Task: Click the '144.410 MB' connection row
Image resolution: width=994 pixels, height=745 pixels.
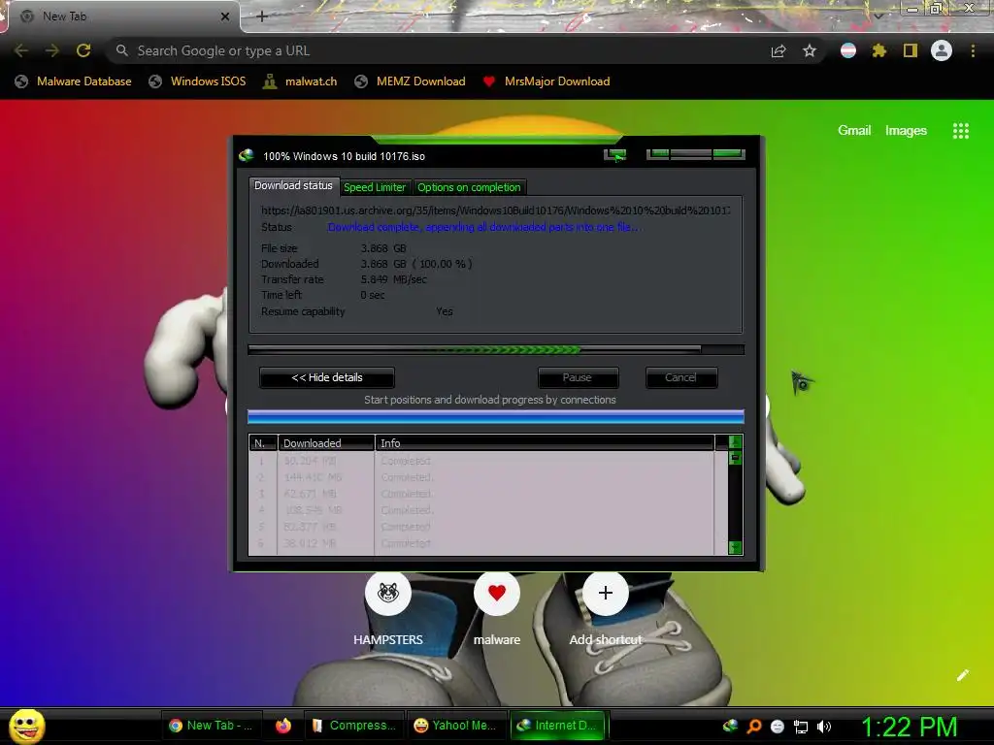Action: (x=481, y=477)
